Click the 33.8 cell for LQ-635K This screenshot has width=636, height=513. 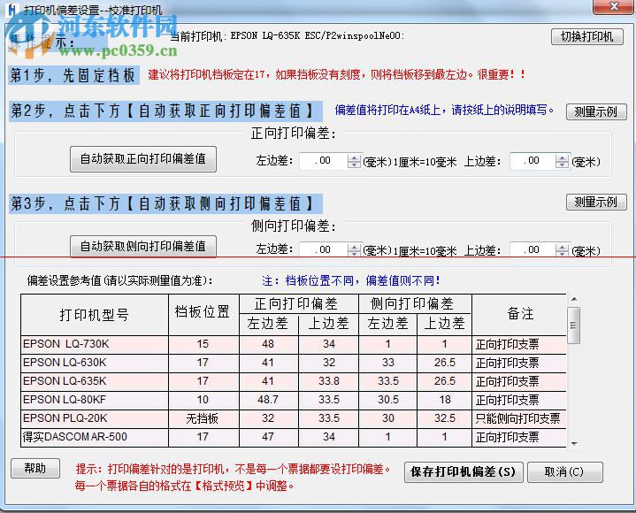pos(328,381)
